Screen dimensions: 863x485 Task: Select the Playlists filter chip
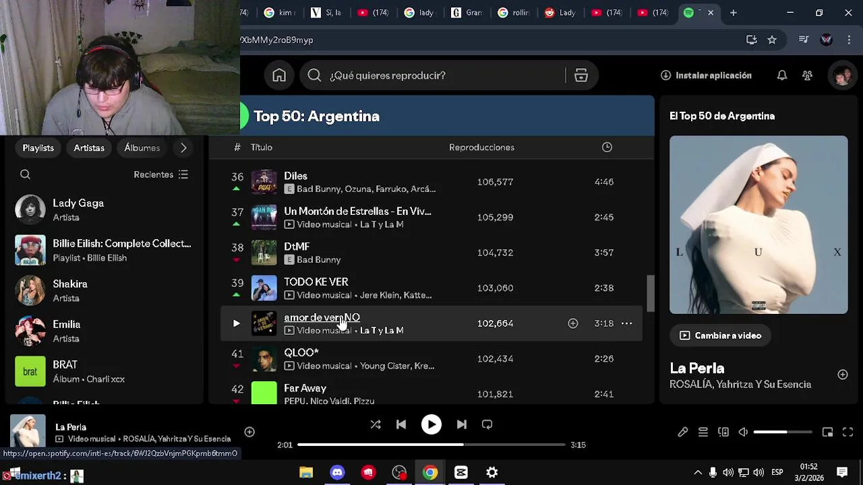click(x=38, y=148)
